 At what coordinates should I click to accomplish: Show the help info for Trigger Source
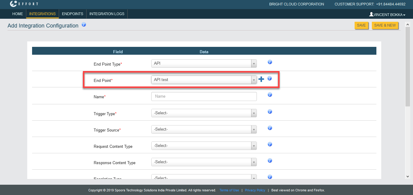(270, 128)
